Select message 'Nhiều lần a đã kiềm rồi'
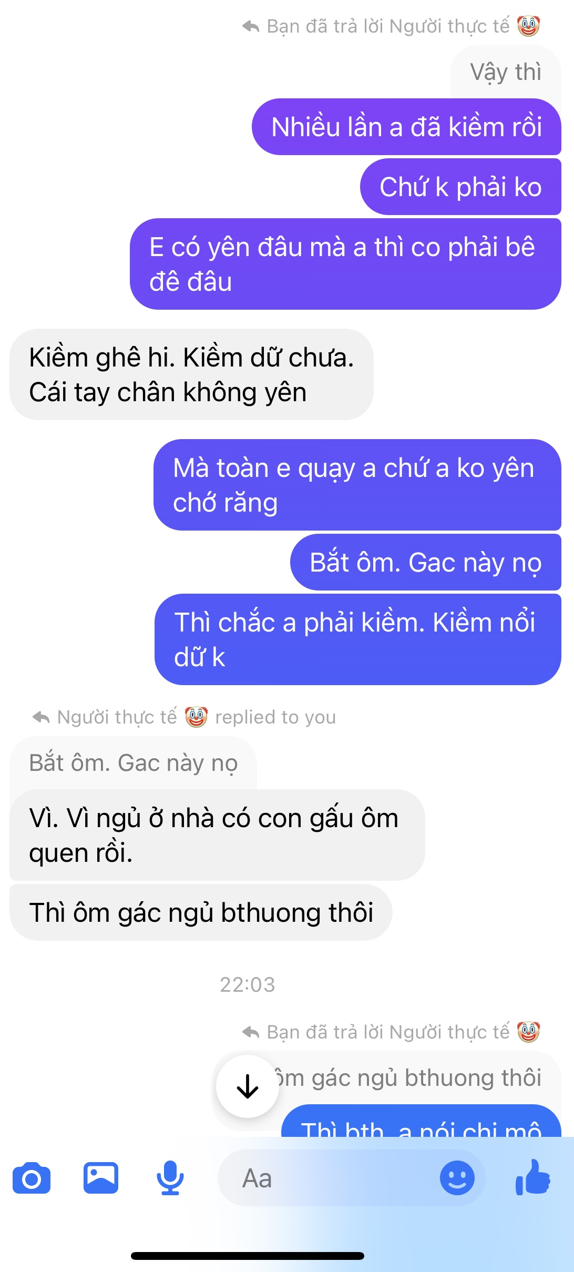Viewport: 574px width, 1272px height. pyautogui.click(x=406, y=127)
